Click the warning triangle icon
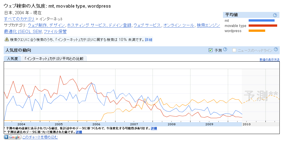Screen dimensions: 284x142 click(x=7, y=39)
